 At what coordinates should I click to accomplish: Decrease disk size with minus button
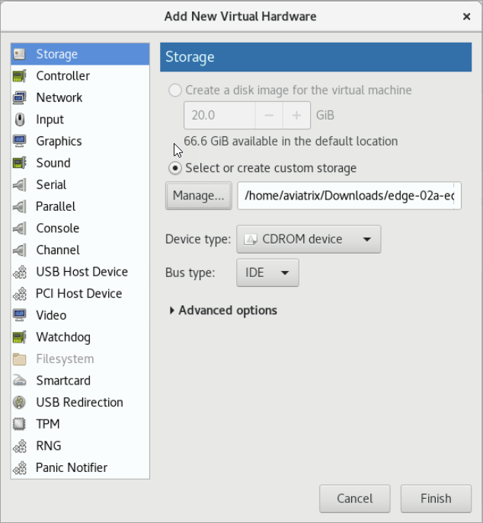pyautogui.click(x=269, y=116)
